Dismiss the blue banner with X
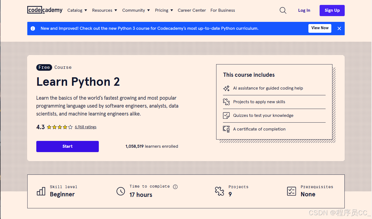The width and height of the screenshot is (372, 219). [x=339, y=28]
